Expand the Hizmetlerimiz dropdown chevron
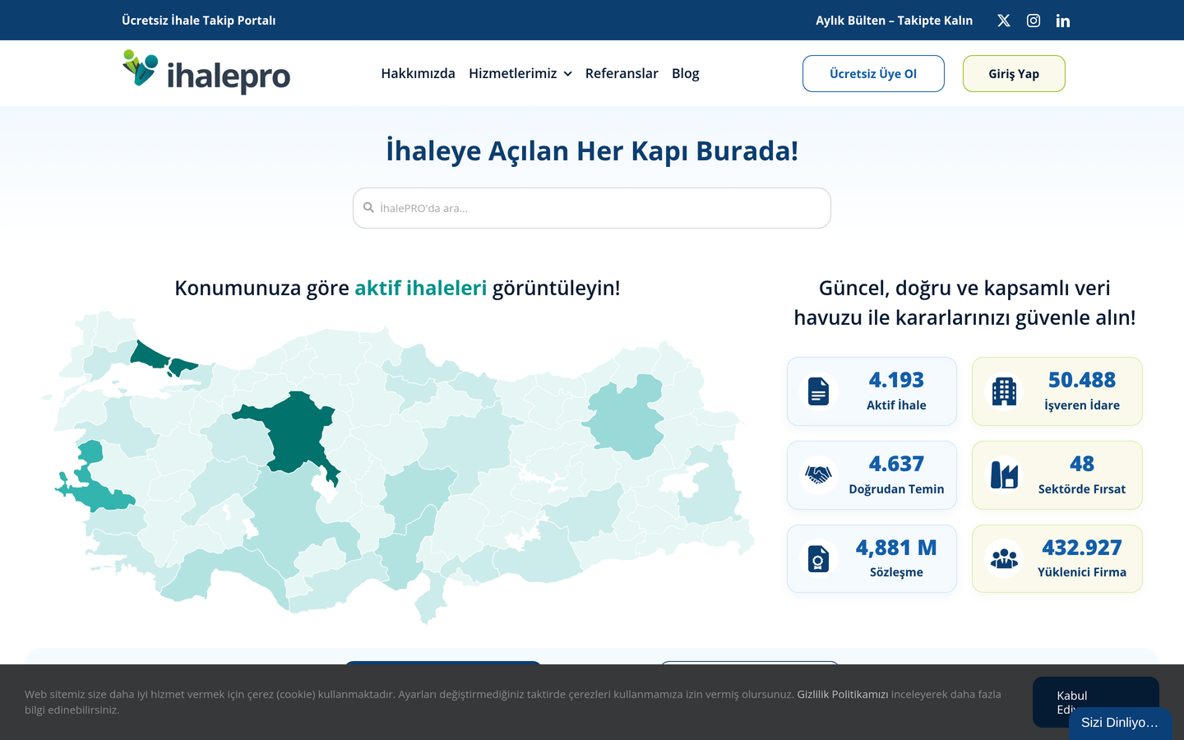This screenshot has height=740, width=1184. click(x=567, y=74)
